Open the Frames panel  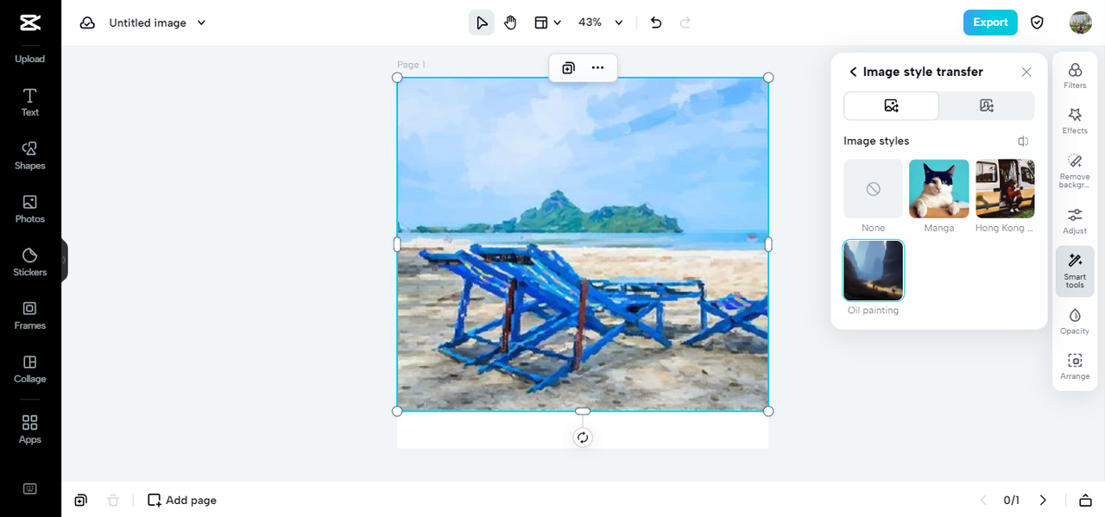click(30, 316)
